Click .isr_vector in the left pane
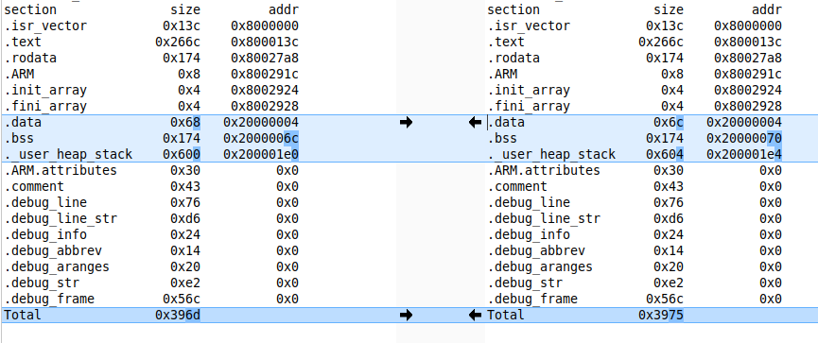This screenshot has width=818, height=343. 45,26
